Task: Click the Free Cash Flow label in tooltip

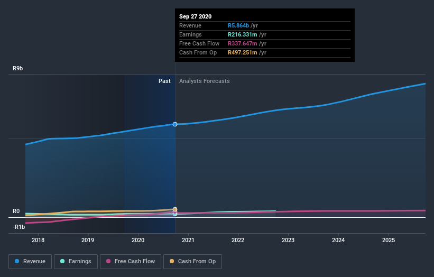Action: (x=199, y=43)
